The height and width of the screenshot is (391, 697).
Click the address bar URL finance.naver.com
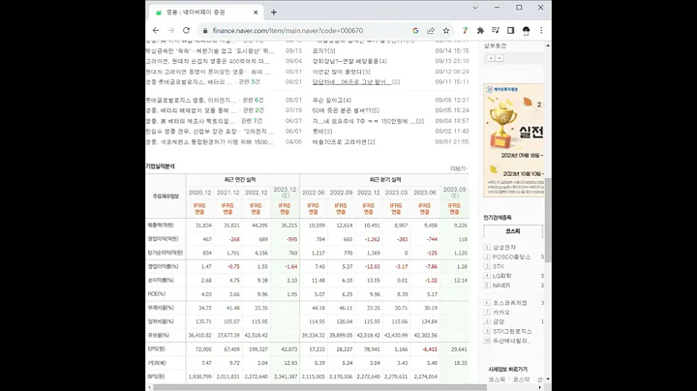[x=288, y=31]
